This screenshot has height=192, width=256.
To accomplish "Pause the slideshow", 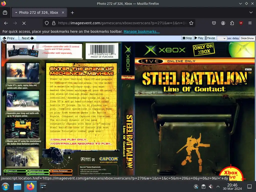I will click(x=210, y=38).
